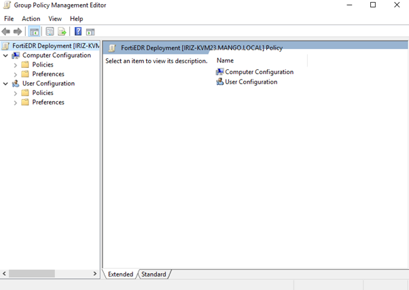
Task: Click folder icon of Policies under User Configuration
Action: pos(25,92)
